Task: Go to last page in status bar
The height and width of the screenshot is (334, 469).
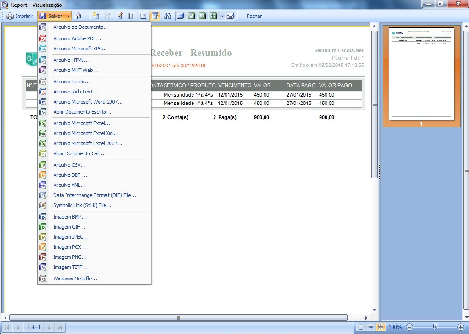Action: 60,328
